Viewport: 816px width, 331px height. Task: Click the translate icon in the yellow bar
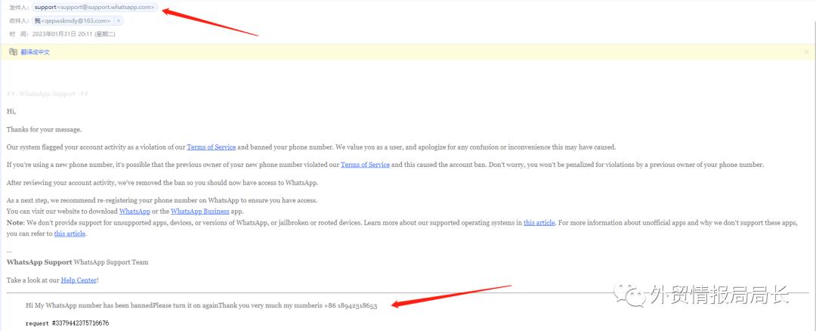coord(13,52)
